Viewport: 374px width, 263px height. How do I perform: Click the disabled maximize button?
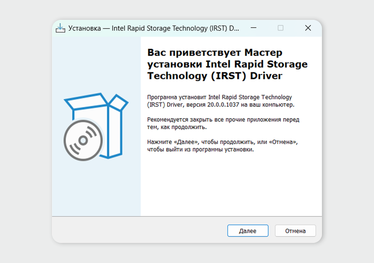tap(280, 28)
